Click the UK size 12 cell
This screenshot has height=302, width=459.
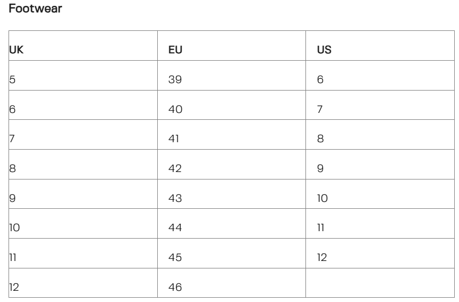pos(15,288)
